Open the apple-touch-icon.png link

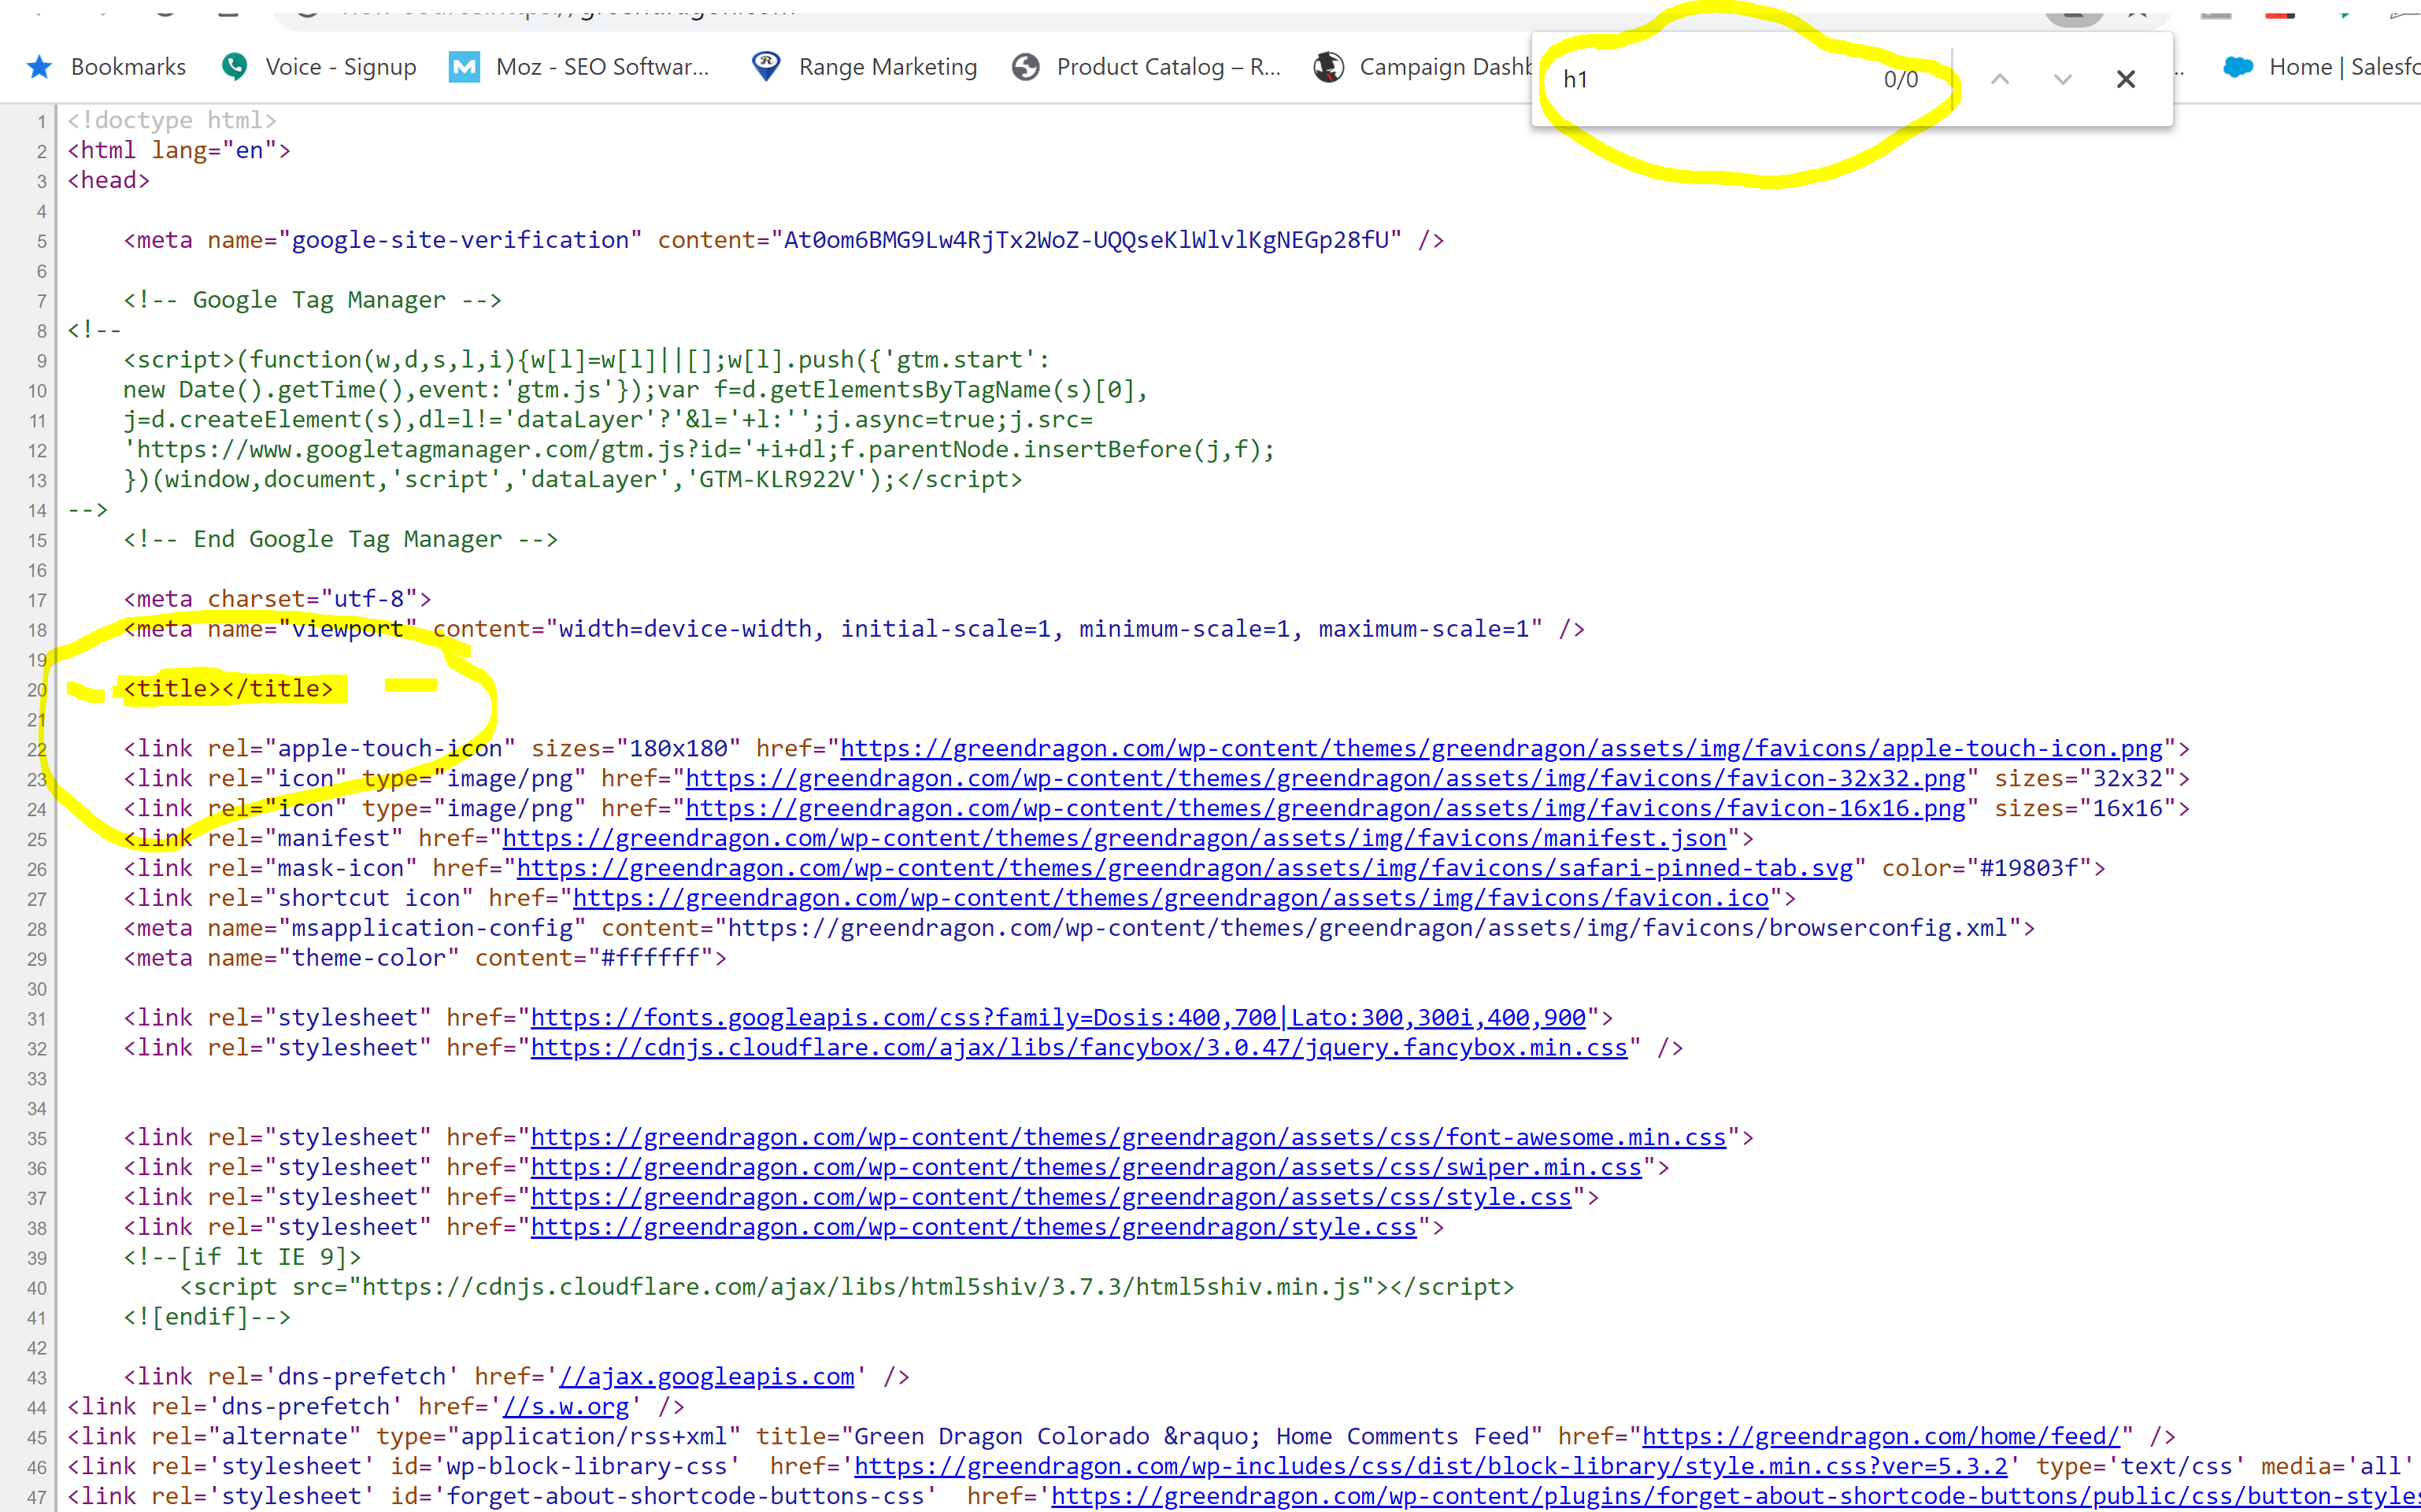pyautogui.click(x=1502, y=748)
